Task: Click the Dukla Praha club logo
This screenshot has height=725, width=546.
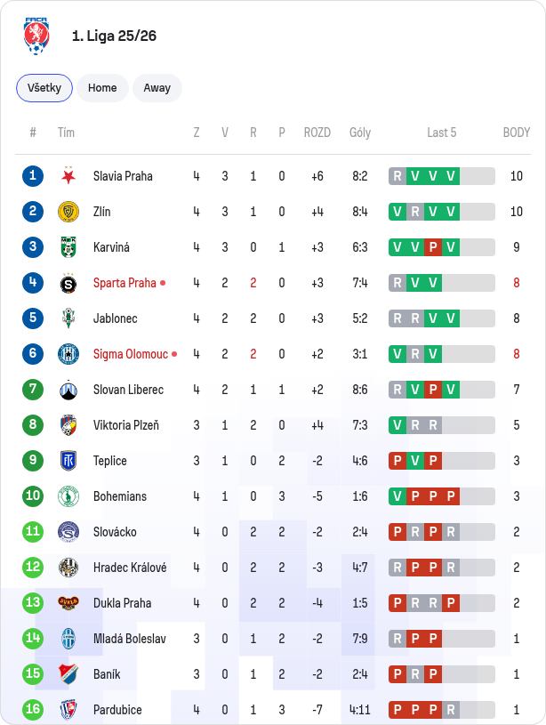Action: pos(68,602)
